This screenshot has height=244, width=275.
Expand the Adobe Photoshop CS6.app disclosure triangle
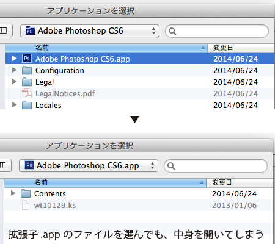(x=14, y=59)
